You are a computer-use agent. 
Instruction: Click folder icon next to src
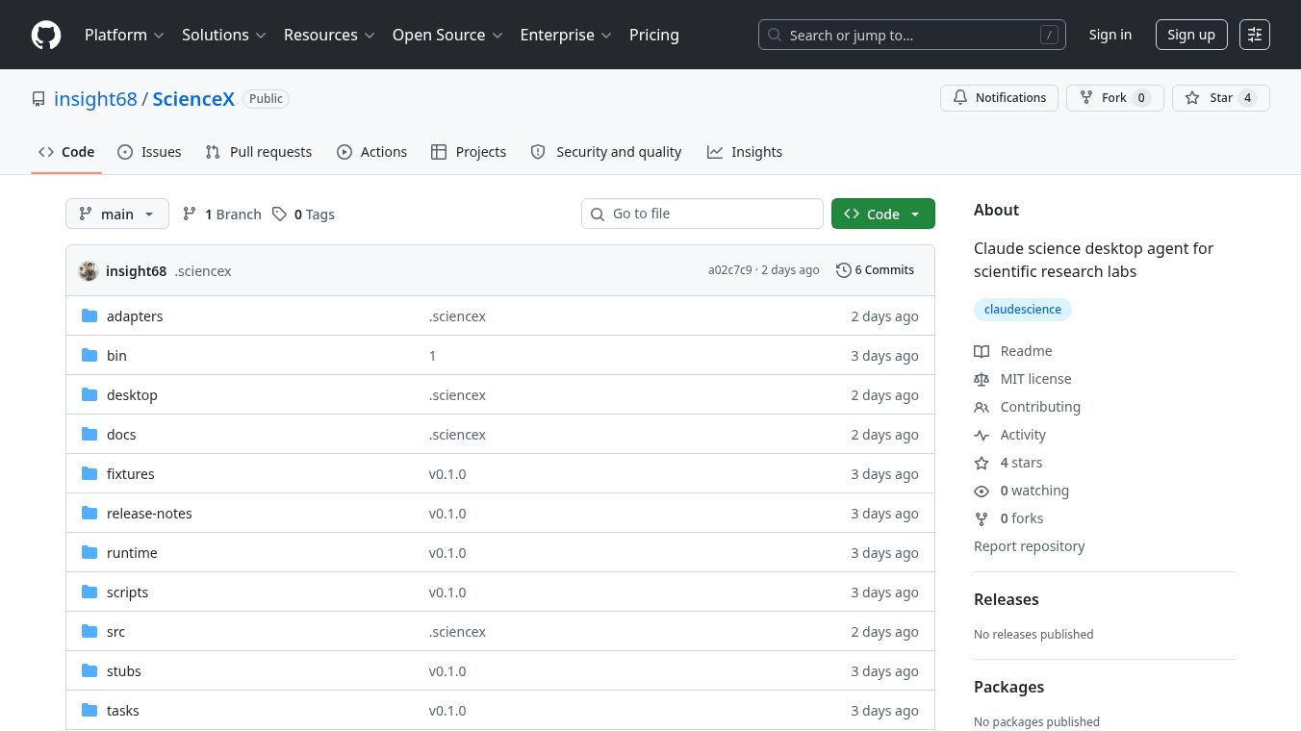89,631
